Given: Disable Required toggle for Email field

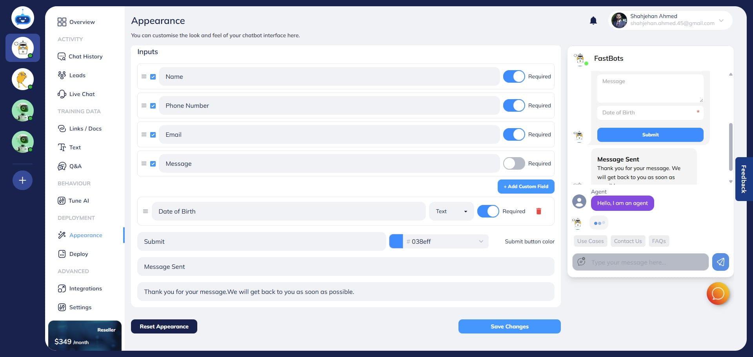Looking at the screenshot, I should [x=514, y=134].
